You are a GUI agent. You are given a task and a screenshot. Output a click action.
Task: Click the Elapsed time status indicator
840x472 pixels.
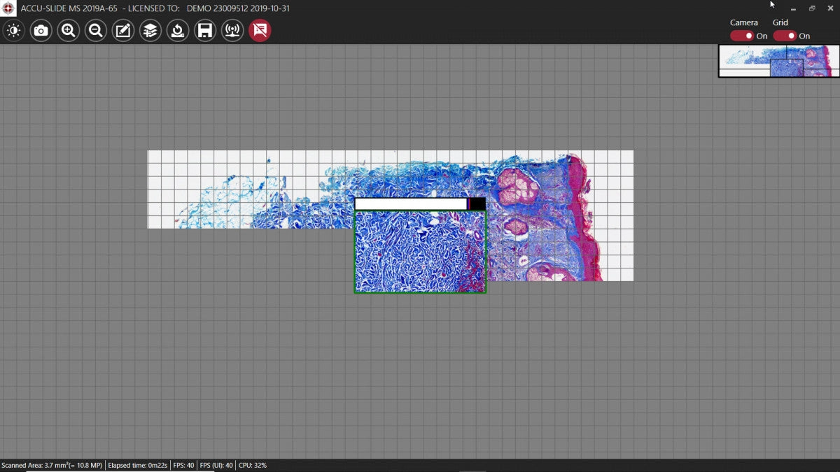click(x=138, y=464)
